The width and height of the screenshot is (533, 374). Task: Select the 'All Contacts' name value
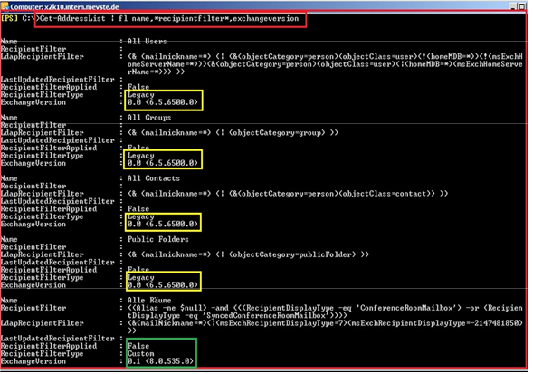[x=154, y=178]
